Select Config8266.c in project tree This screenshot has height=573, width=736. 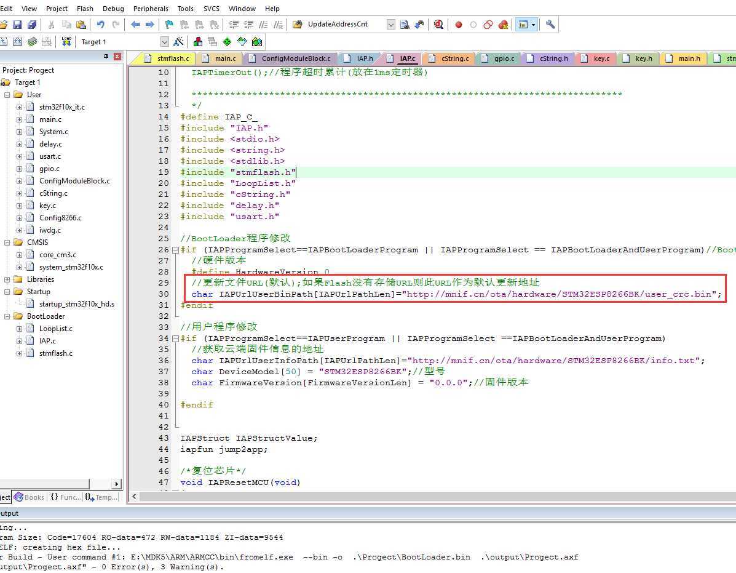click(60, 218)
